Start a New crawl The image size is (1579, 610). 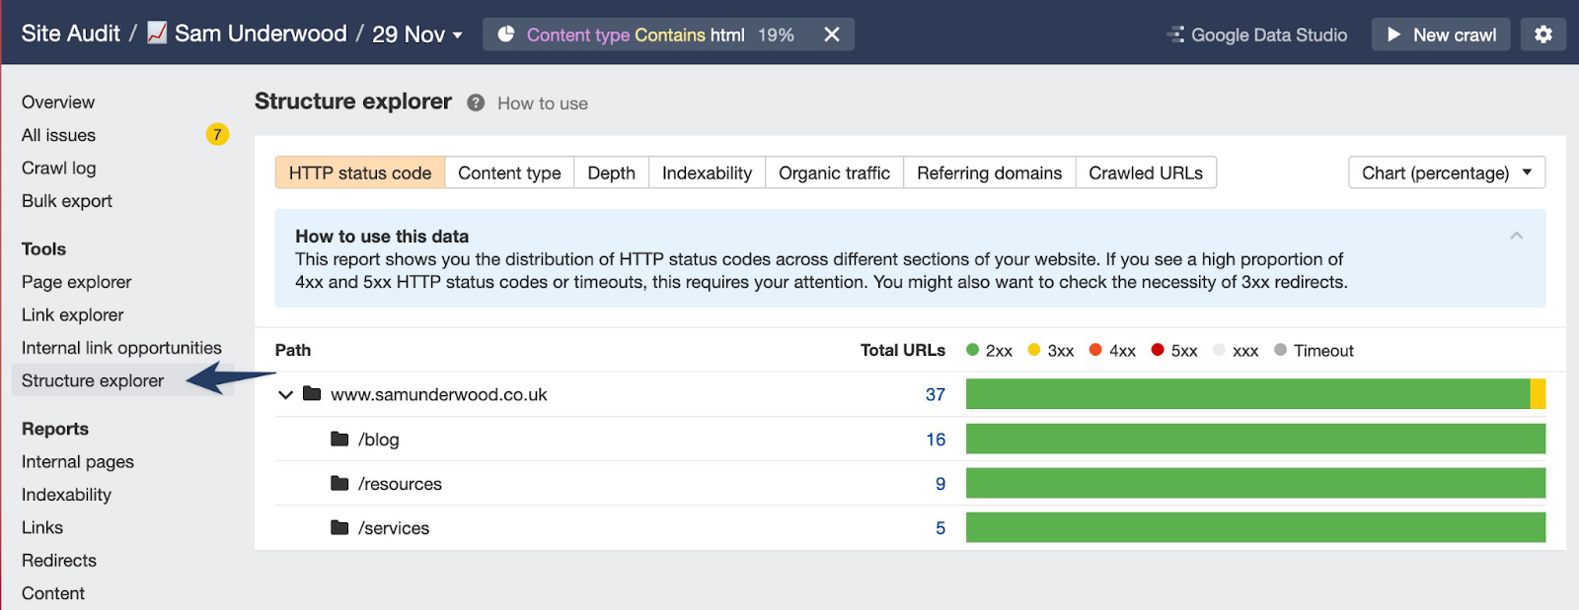(x=1440, y=34)
